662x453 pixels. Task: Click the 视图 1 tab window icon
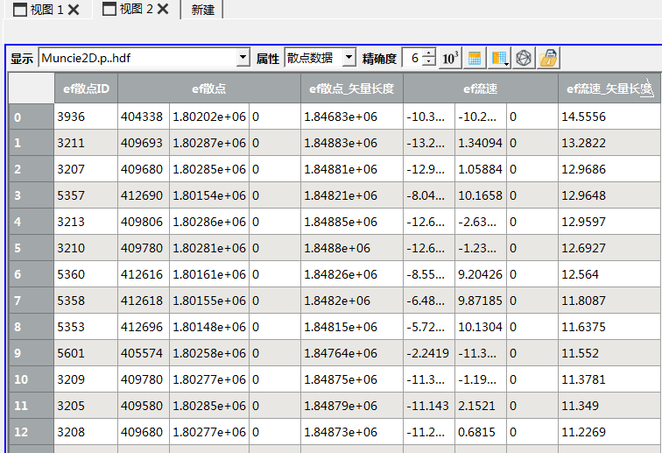[20, 10]
